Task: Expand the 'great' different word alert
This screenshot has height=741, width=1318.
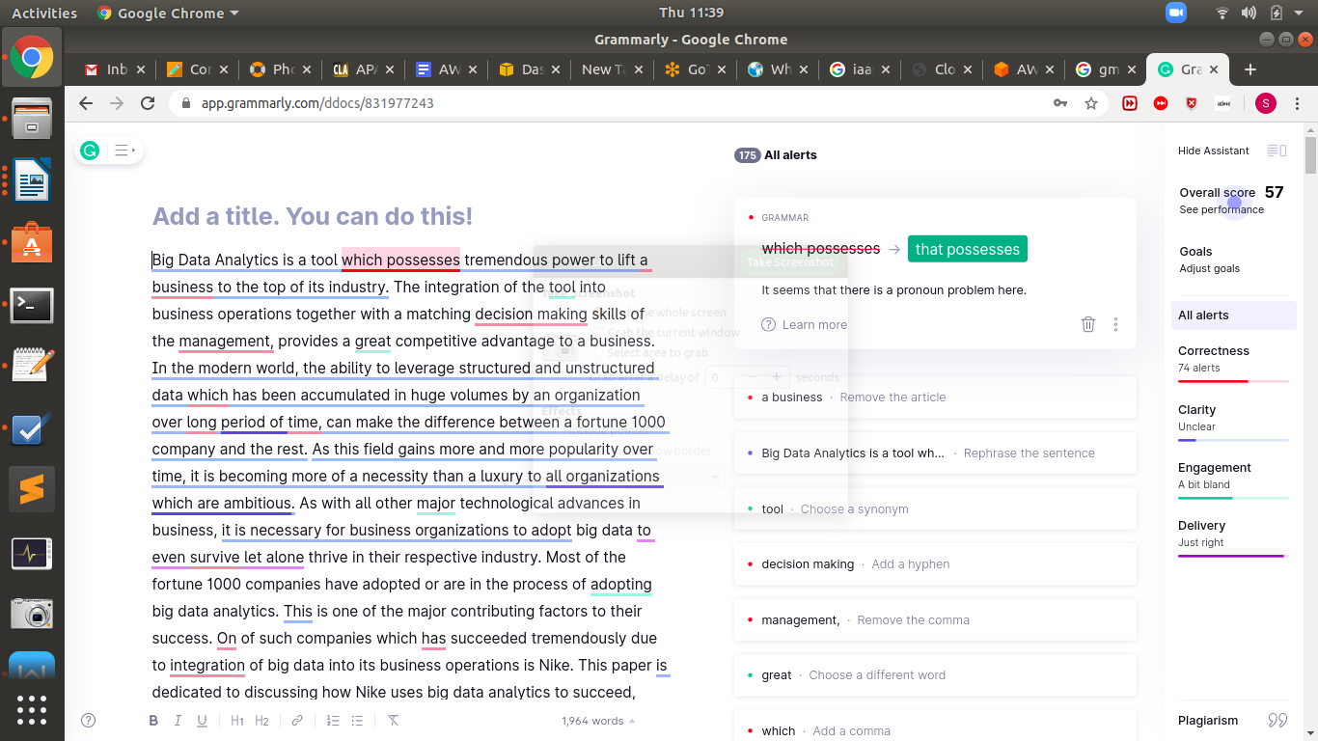Action: pyautogui.click(x=935, y=675)
